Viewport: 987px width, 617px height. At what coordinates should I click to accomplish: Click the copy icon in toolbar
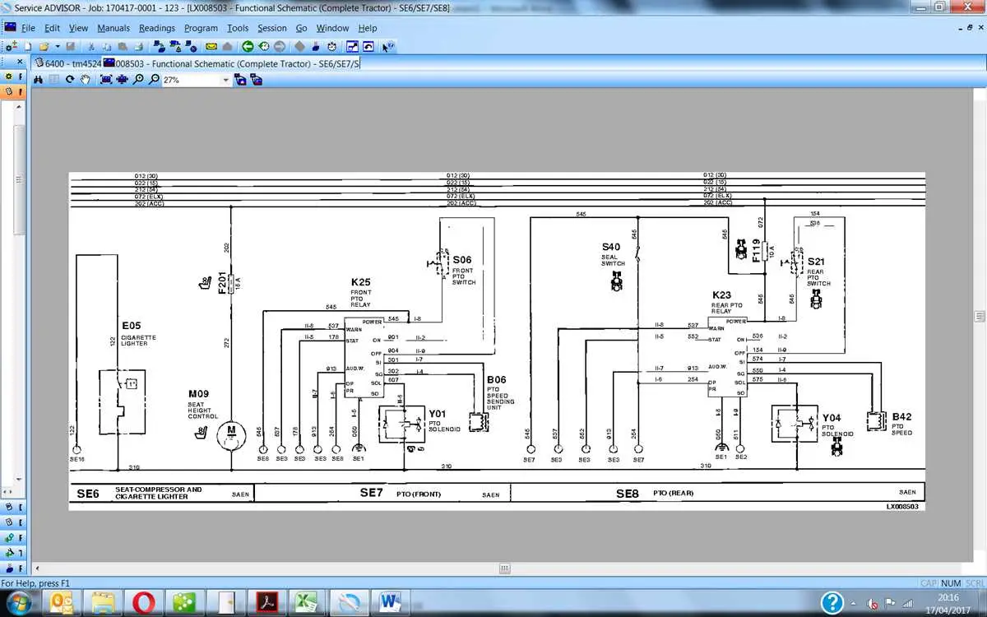point(107,46)
